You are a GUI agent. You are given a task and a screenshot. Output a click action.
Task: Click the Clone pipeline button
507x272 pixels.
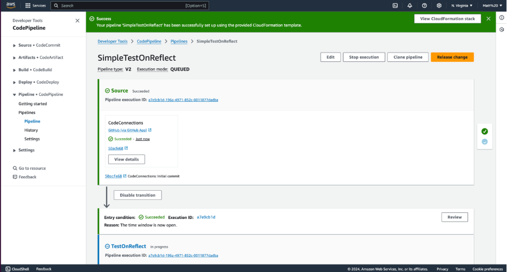(x=408, y=57)
